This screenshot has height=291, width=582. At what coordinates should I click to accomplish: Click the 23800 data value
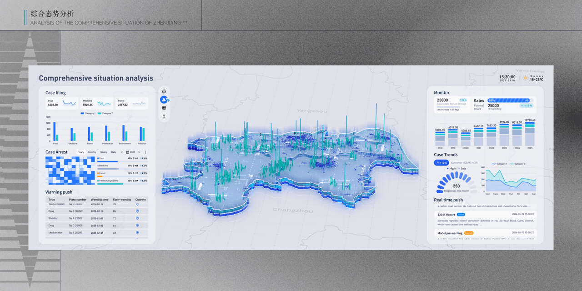pos(442,100)
